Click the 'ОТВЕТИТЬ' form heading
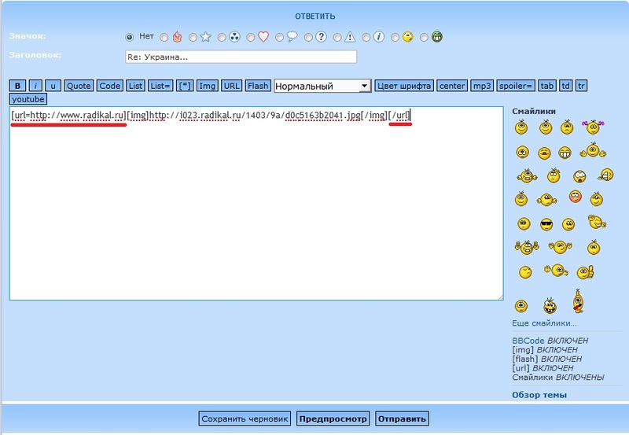The width and height of the screenshot is (629, 435). pos(315,17)
